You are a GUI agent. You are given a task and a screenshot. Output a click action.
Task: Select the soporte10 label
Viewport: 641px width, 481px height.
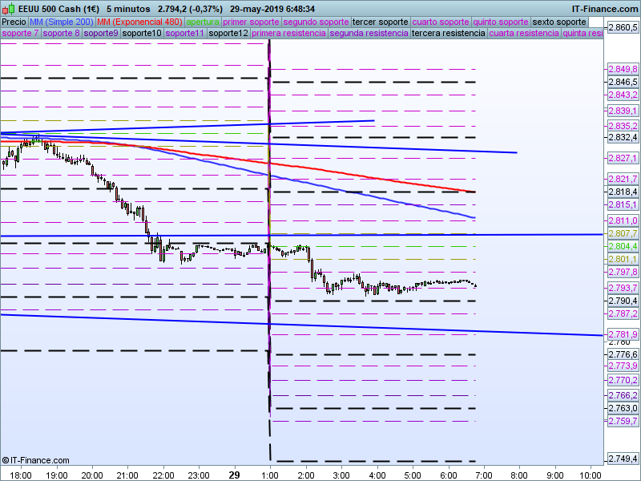coord(142,33)
